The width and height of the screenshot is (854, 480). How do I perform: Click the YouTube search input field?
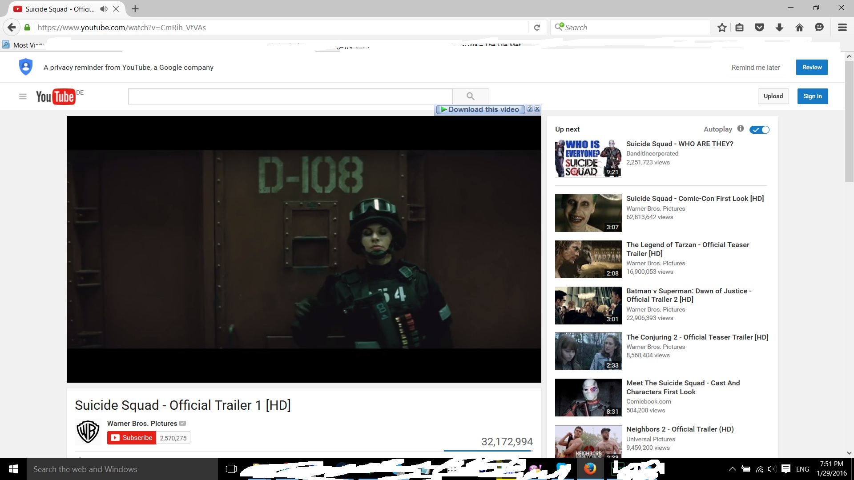[x=290, y=96]
